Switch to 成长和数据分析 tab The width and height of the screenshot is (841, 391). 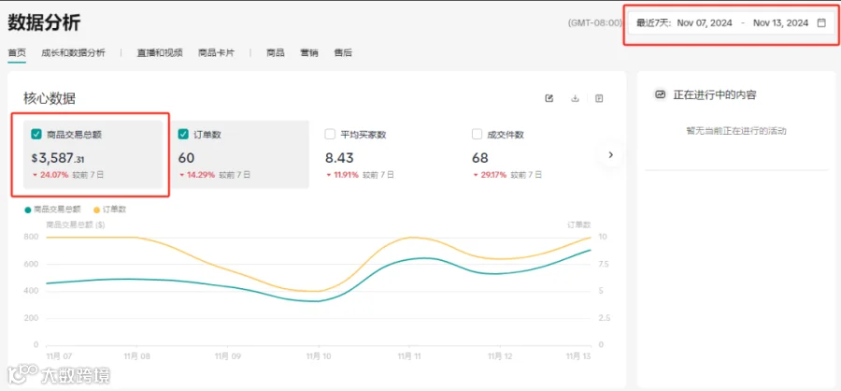point(74,52)
